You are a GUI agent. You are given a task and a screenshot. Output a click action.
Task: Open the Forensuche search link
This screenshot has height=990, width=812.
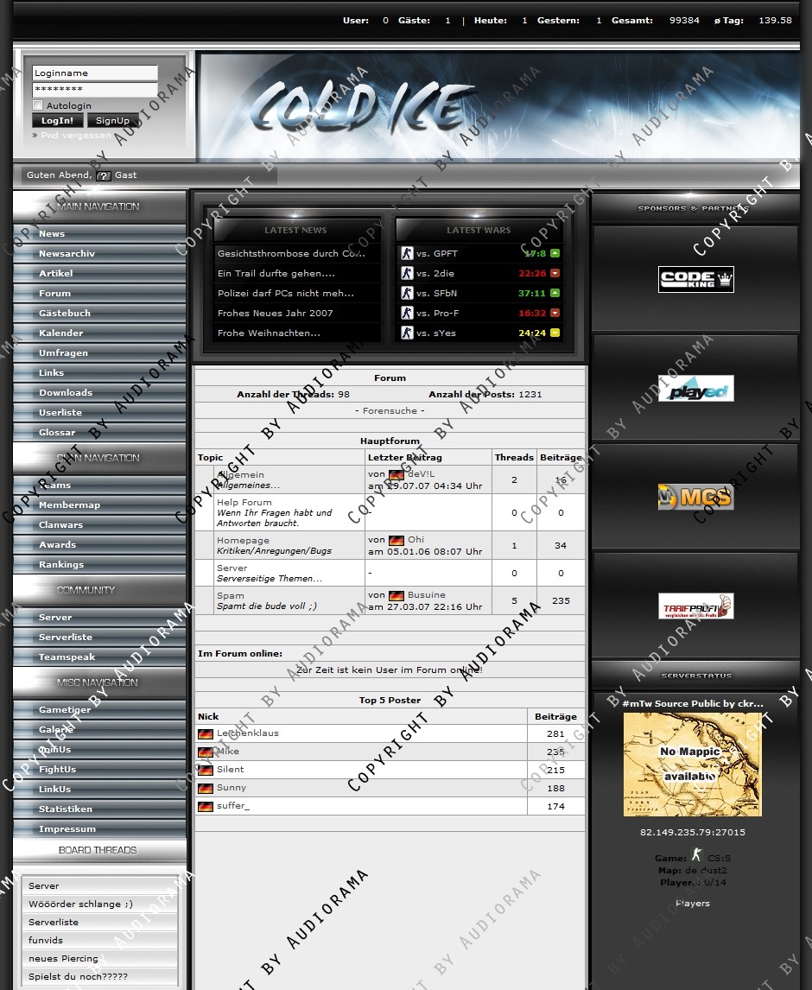coord(390,411)
